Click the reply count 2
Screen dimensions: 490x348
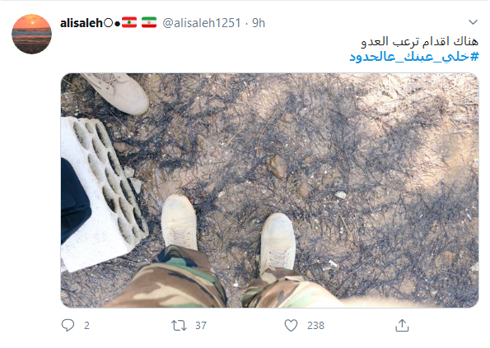click(x=86, y=326)
